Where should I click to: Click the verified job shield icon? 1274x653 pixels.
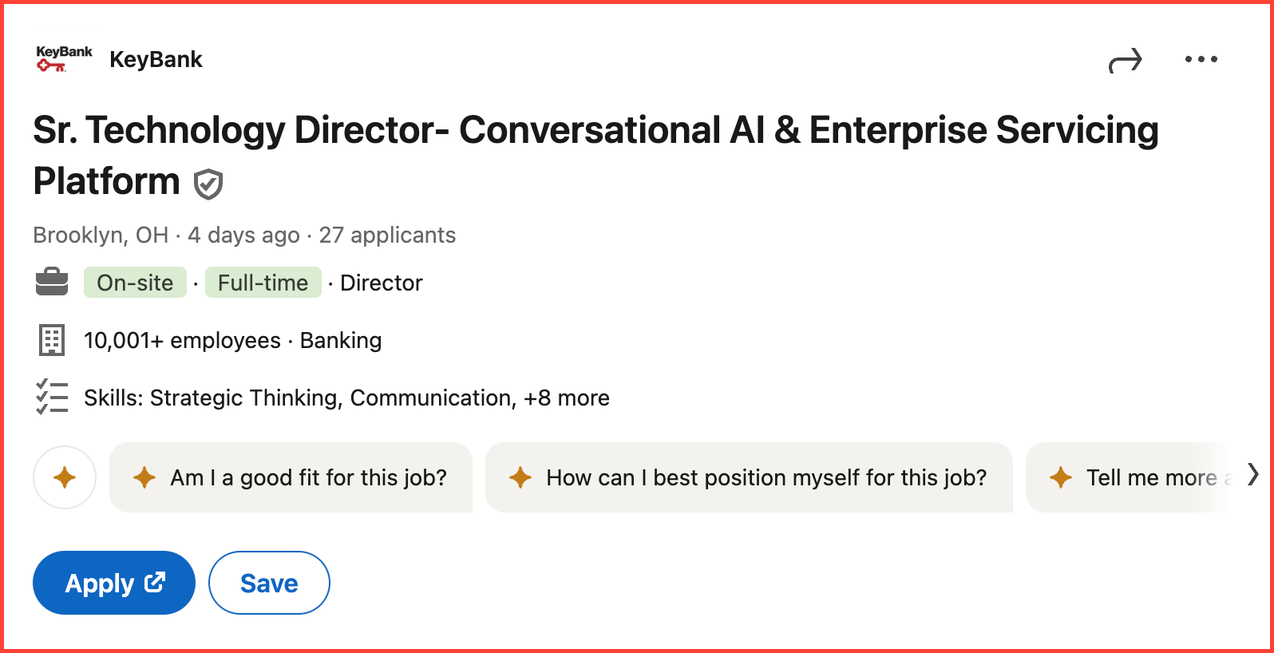coord(208,184)
